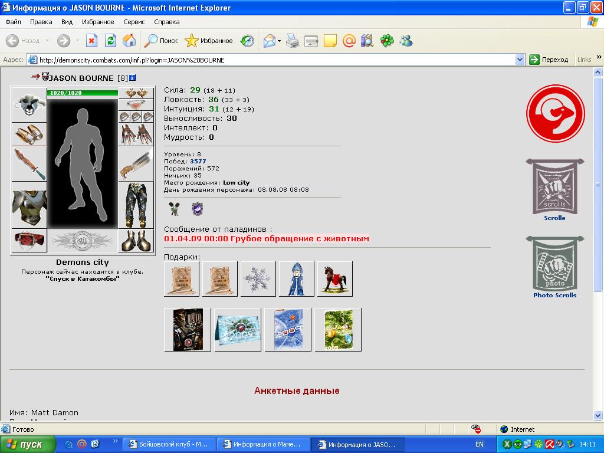The image size is (604, 453).
Task: Select the chest armor slot
Action: tap(29, 205)
